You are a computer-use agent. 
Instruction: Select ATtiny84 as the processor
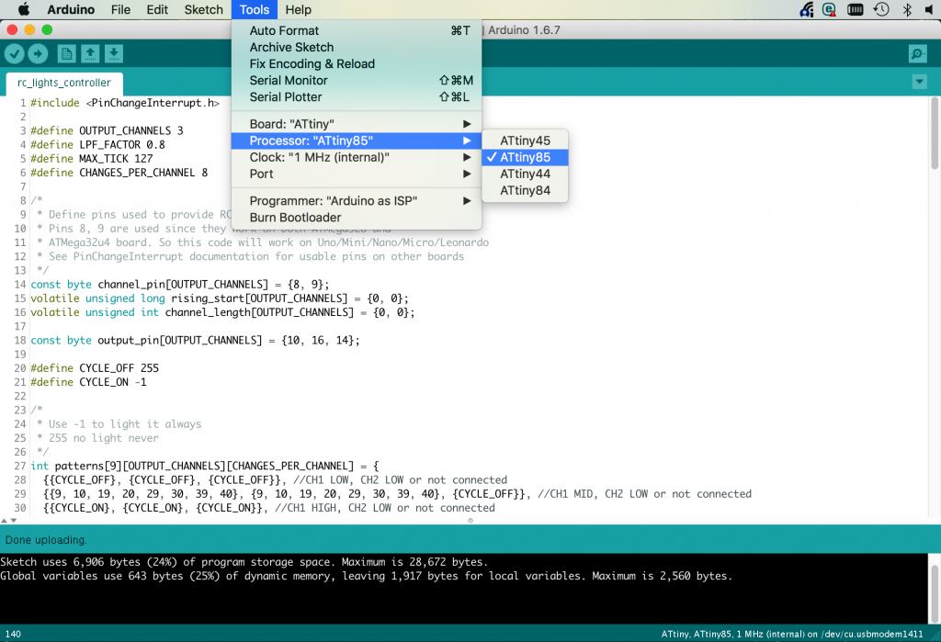(525, 190)
